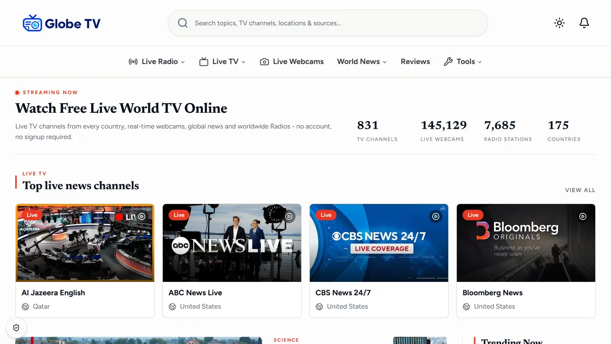
Task: Open Al Jazeera English thumbnail image
Action: 85,243
